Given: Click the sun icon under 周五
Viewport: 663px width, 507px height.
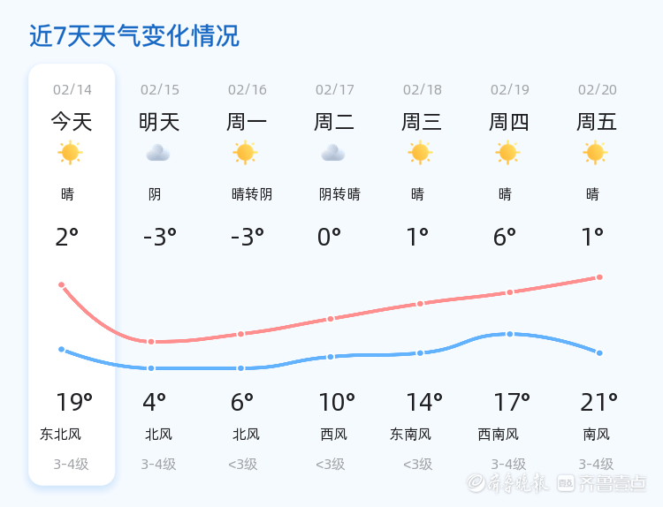Looking at the screenshot, I should 596,153.
